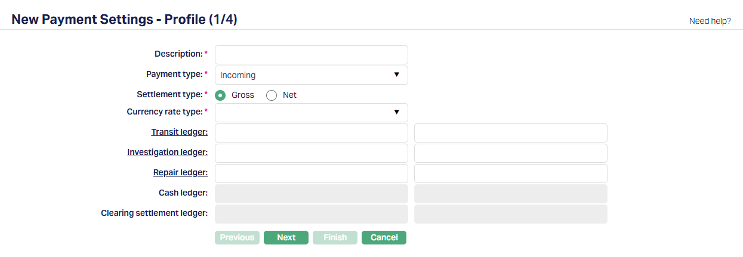The image size is (743, 257).
Task: Focus the first Transit ledger field
Action: [x=311, y=133]
